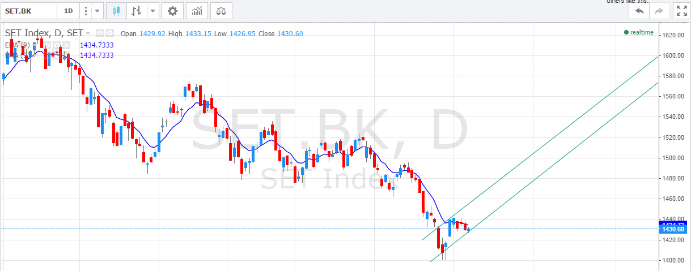Click the blue 1430.60 price label
The height and width of the screenshot is (271, 691).
click(x=674, y=229)
